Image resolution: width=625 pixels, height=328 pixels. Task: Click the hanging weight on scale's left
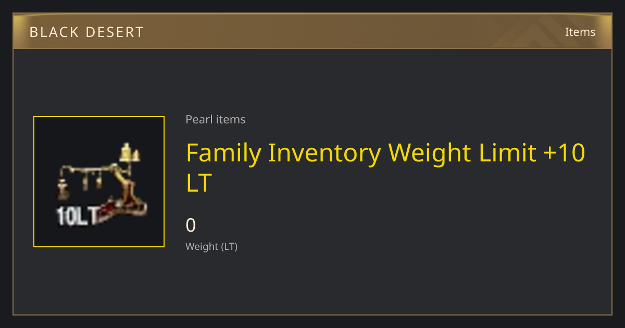(63, 189)
